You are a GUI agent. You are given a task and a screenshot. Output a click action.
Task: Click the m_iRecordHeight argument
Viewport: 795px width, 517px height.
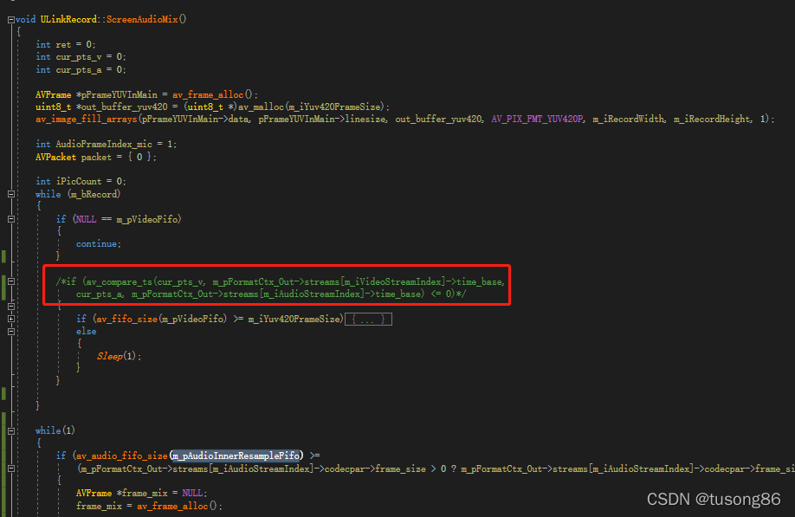coord(712,120)
